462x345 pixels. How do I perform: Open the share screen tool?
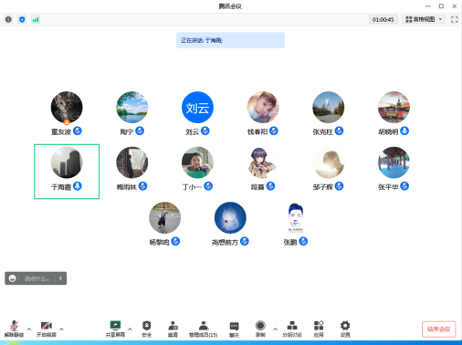(115, 329)
